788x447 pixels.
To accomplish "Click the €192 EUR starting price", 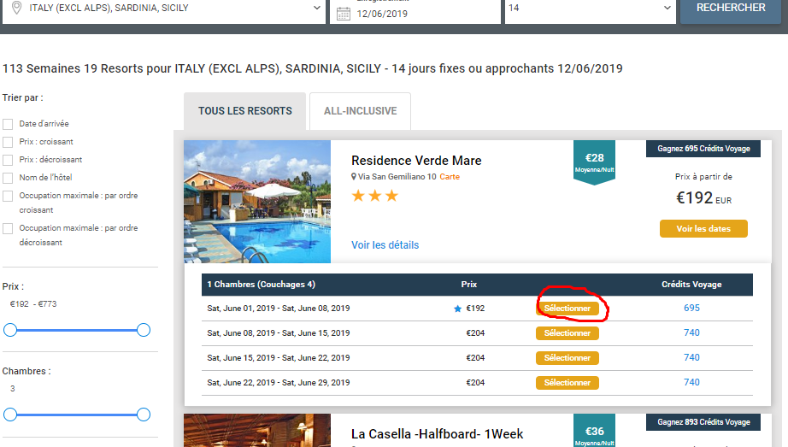I will tap(703, 198).
